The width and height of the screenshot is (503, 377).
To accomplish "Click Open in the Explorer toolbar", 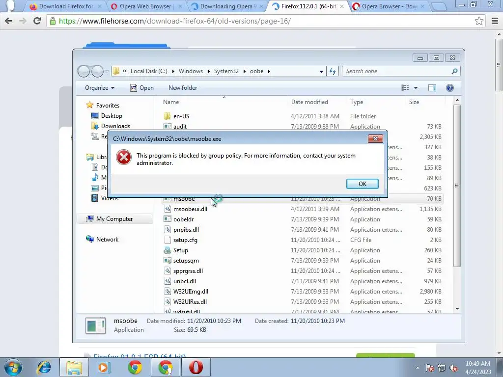I will click(x=142, y=88).
